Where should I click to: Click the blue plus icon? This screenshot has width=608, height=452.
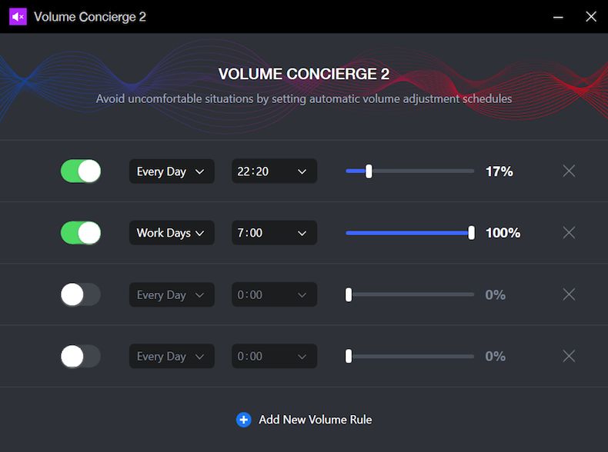click(243, 420)
